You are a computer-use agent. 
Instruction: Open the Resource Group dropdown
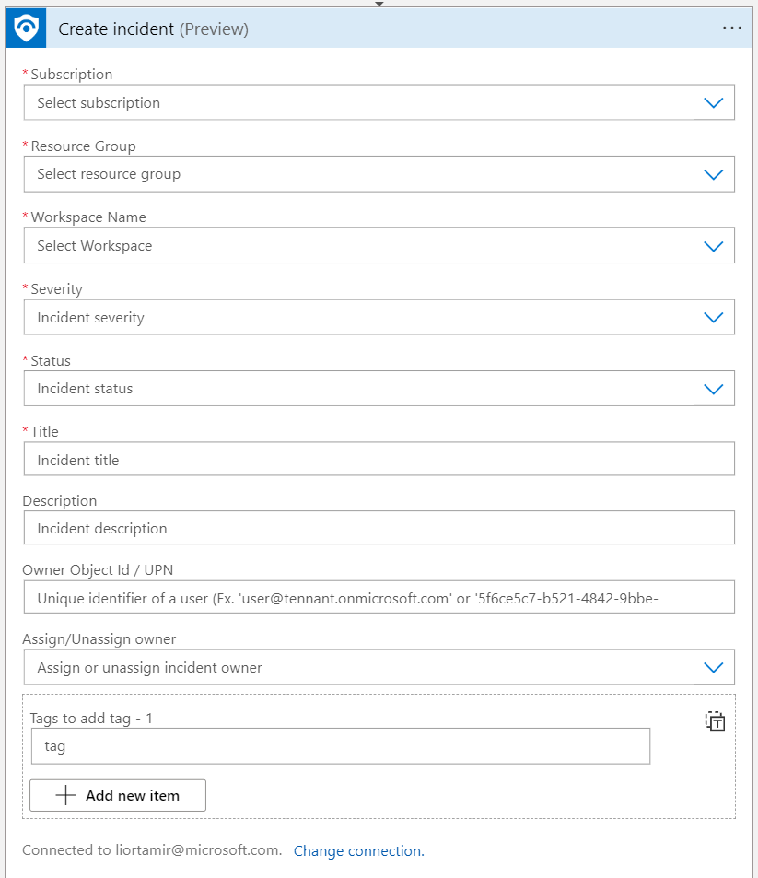(x=713, y=174)
